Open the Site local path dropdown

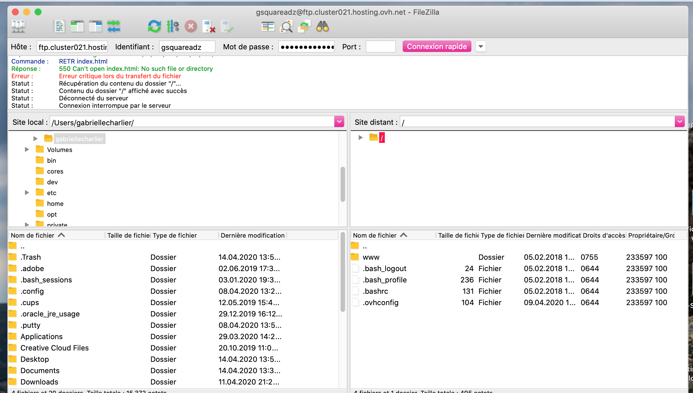click(x=339, y=122)
